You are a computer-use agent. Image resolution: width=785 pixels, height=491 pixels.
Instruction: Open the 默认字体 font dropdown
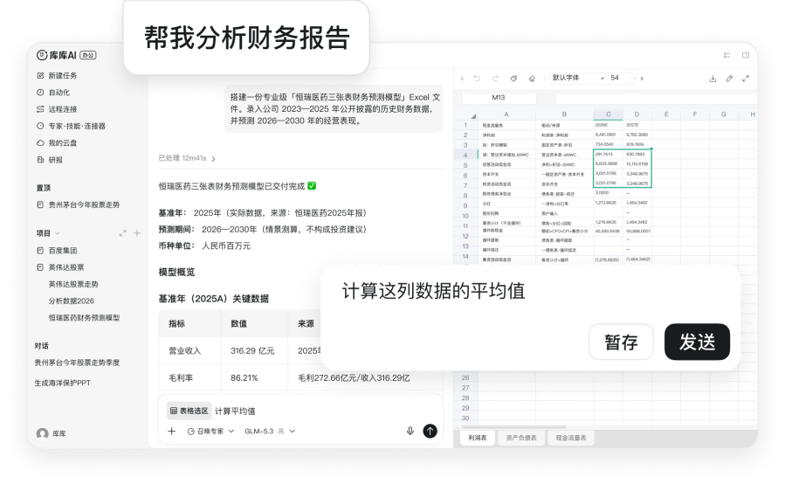point(578,78)
